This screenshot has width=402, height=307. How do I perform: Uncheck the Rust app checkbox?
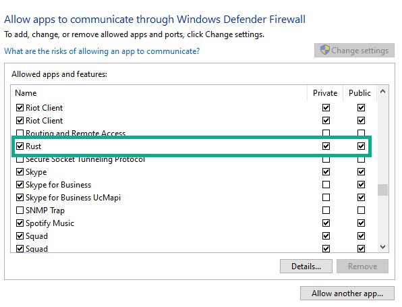pos(20,146)
